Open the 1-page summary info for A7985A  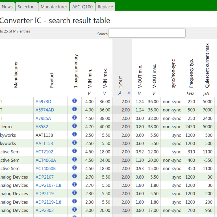click(x=75, y=118)
